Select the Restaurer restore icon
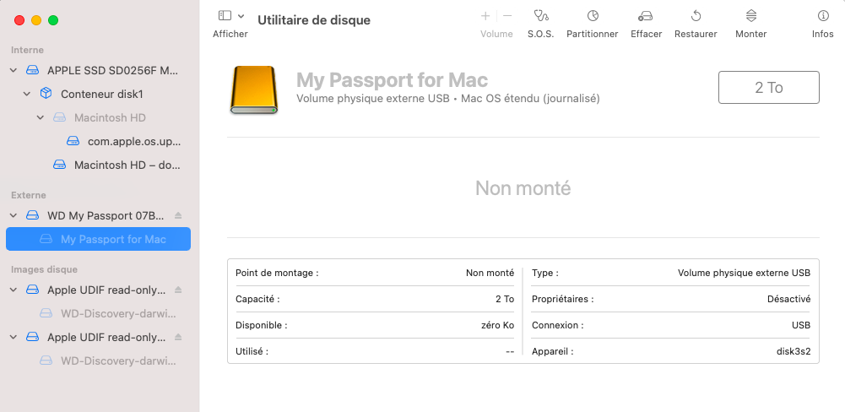This screenshot has height=412, width=845. coord(696,16)
